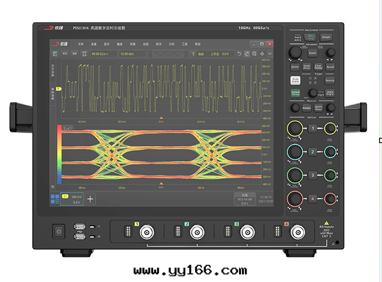Open the blue grid layout icon
The width and height of the screenshot is (382, 282).
click(x=55, y=199)
